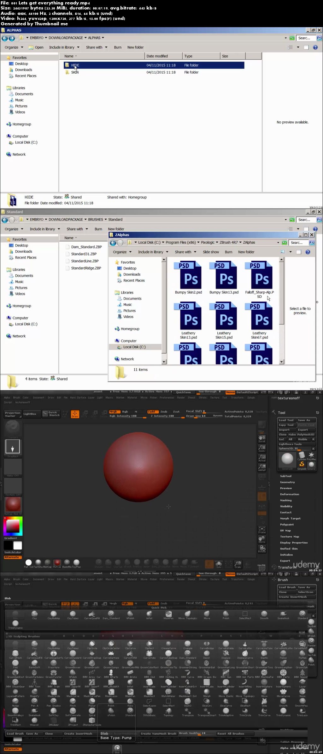Click the Rotate icon right of the sphere canvas
The height and width of the screenshot is (754, 323).
[x=262, y=549]
